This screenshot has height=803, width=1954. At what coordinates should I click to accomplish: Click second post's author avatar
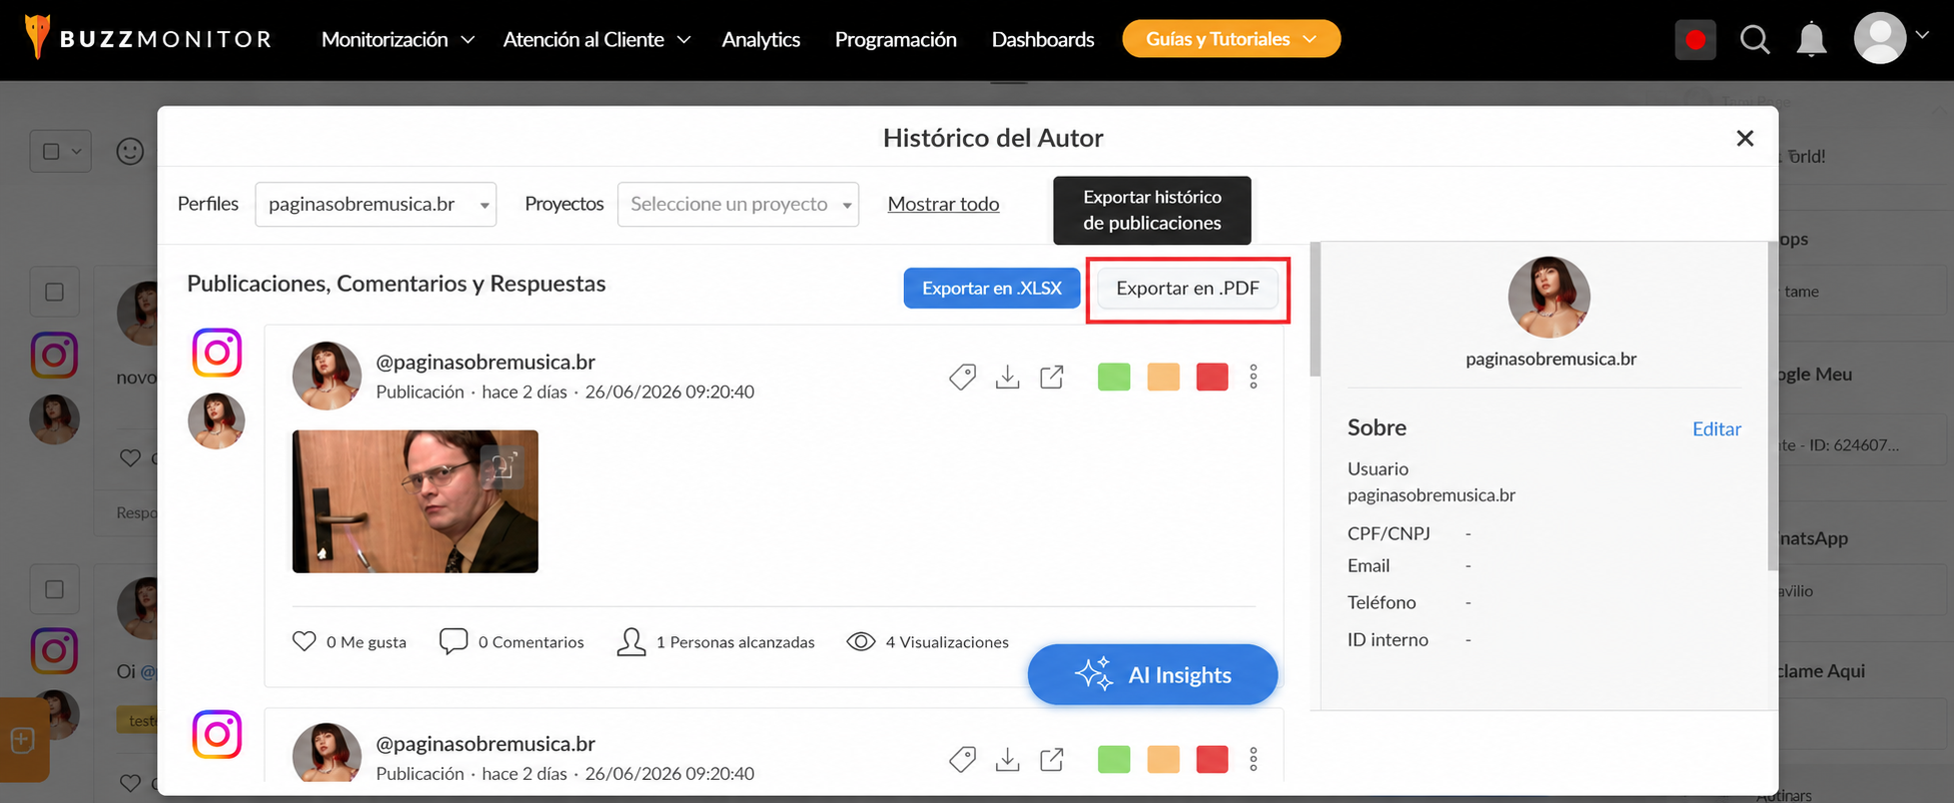[x=327, y=753]
